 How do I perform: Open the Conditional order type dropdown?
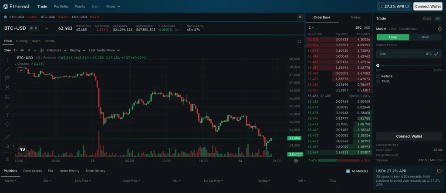point(409,29)
